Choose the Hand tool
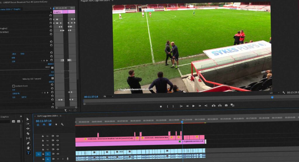Viewport: 299px width, 162px height. [28, 148]
